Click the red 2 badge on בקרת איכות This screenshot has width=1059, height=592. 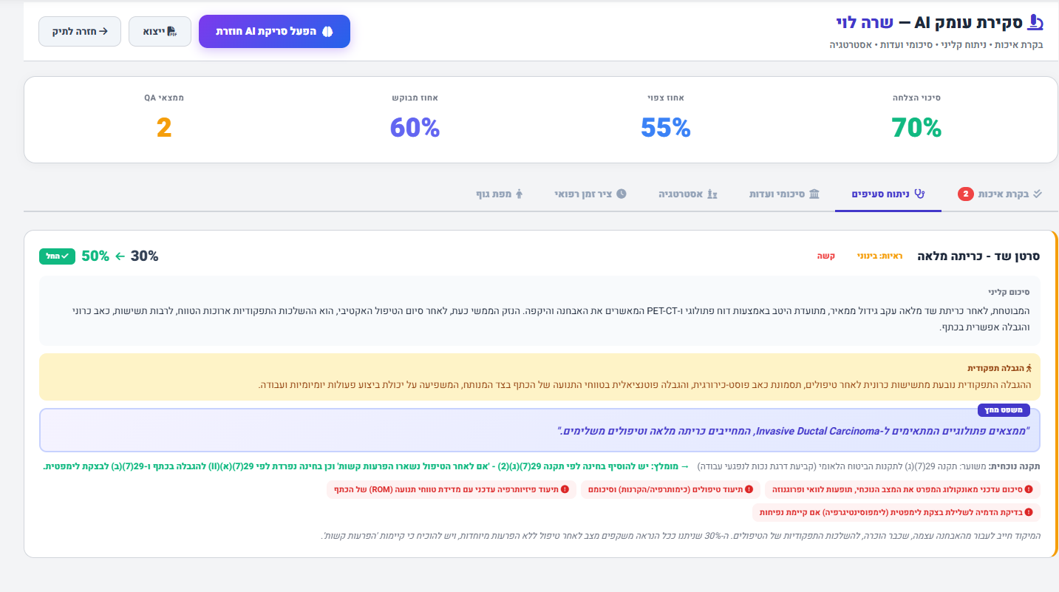[x=965, y=194]
